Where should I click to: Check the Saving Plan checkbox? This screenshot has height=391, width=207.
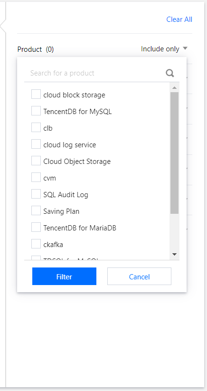click(36, 211)
